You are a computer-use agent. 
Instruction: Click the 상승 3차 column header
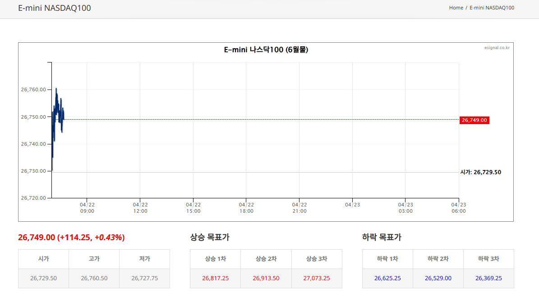pos(317,259)
